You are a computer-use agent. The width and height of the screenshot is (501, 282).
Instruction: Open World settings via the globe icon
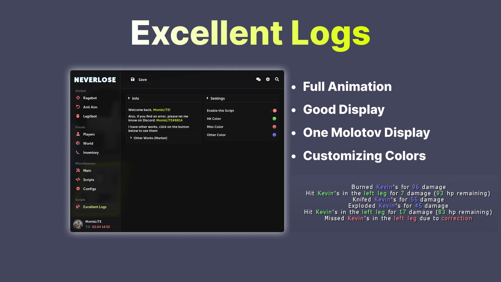tap(78, 143)
